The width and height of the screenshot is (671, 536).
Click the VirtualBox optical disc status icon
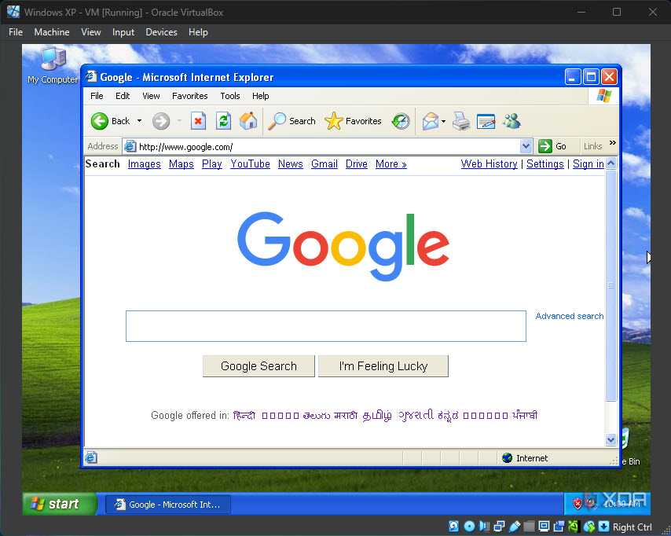point(469,526)
